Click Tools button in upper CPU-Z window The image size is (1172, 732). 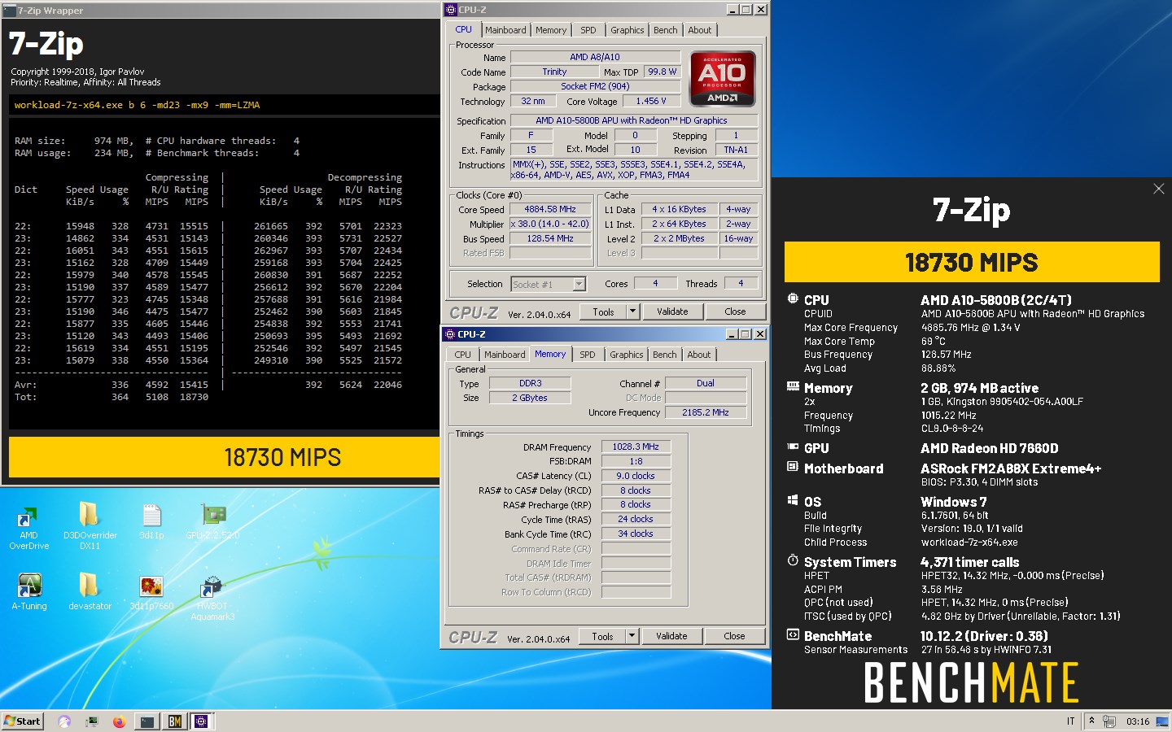tap(603, 312)
